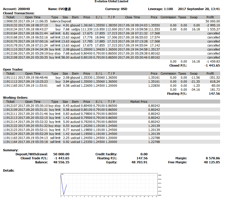Image resolution: width=235 pixels, height=198 pixels.
Task: Click the -2 995.10 profit value
Action: [x=213, y=25]
